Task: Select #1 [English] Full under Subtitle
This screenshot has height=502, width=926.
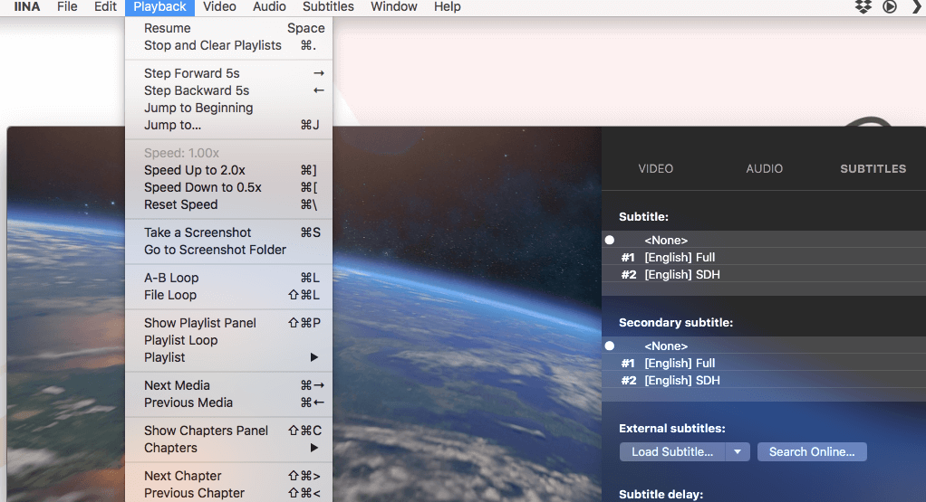Action: pyautogui.click(x=764, y=258)
